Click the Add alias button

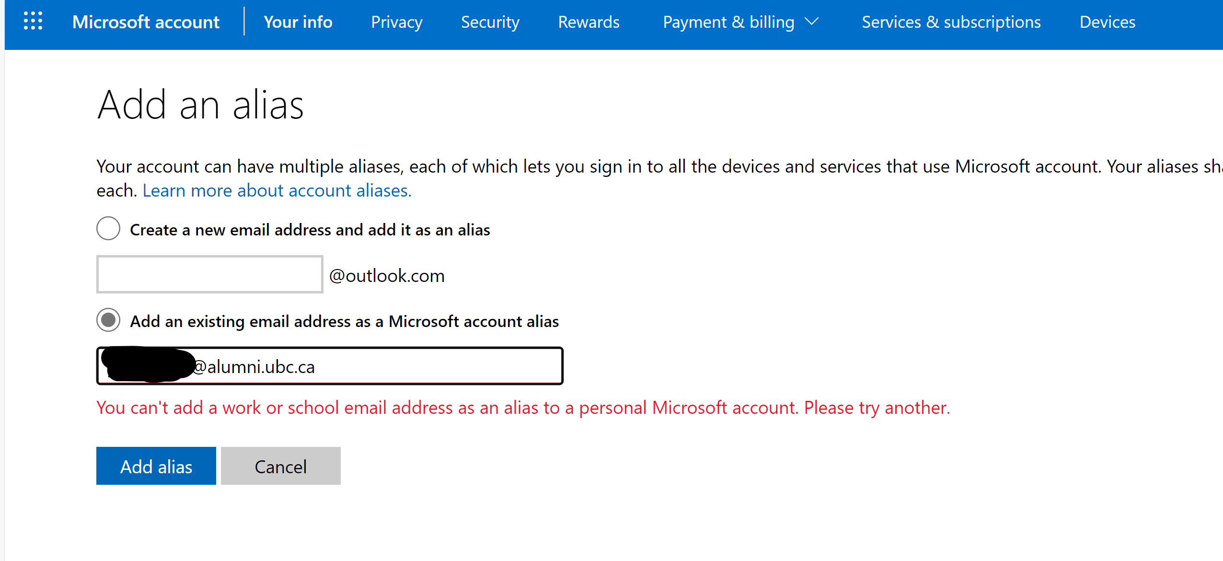(156, 466)
